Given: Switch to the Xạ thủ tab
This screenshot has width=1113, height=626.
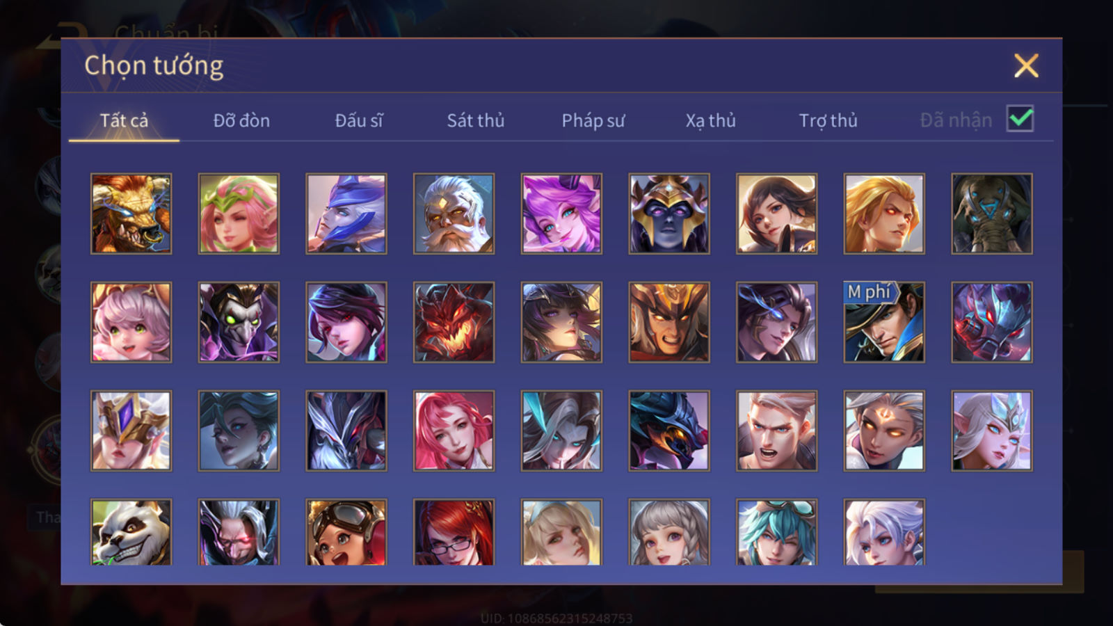Looking at the screenshot, I should pos(710,120).
